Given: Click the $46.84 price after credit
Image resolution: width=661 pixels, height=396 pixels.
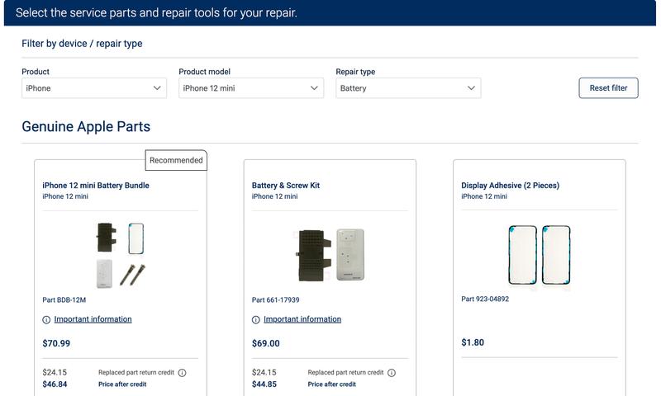Looking at the screenshot, I should (x=55, y=384).
